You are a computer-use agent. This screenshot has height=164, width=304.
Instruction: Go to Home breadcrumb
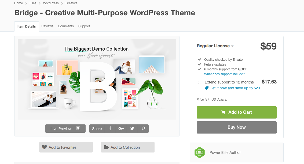tap(19, 3)
